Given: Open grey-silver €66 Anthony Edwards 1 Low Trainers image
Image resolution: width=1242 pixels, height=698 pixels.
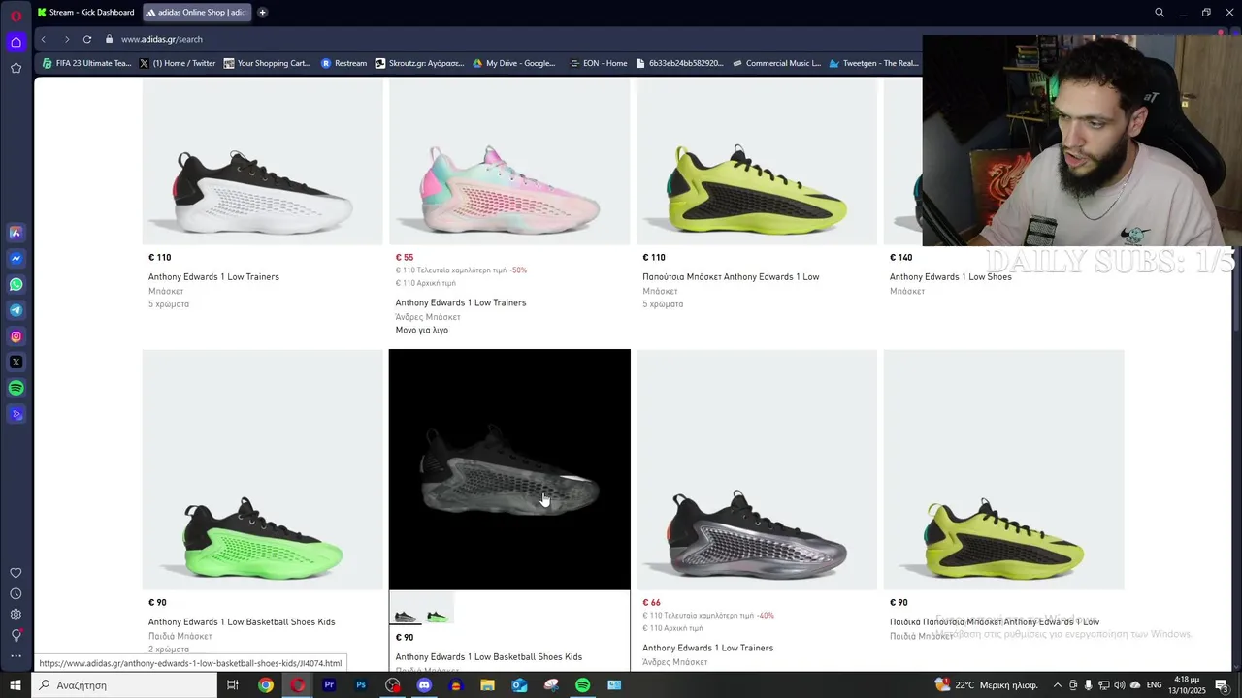Looking at the screenshot, I should point(757,469).
